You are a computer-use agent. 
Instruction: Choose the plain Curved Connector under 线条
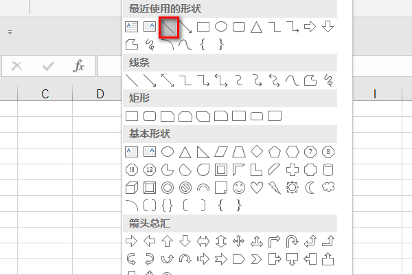coord(239,80)
